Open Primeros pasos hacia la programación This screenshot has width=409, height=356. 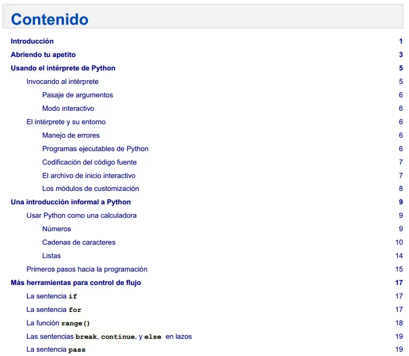87,269
